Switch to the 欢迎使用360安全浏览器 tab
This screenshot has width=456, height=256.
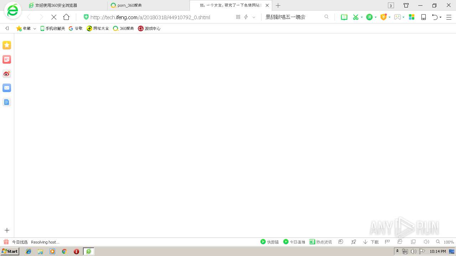tap(66, 5)
